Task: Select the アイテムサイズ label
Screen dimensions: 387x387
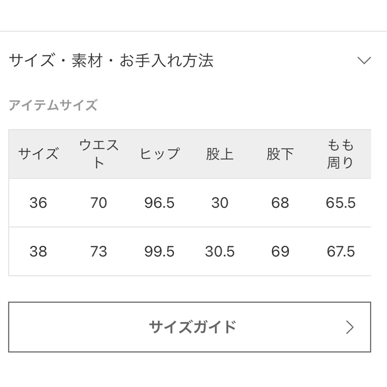Action: 53,105
